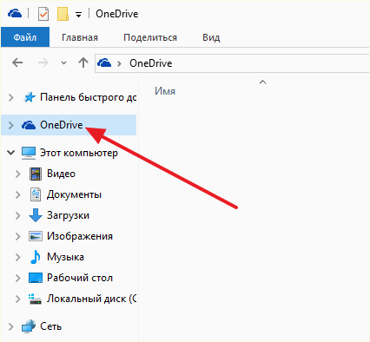Collapse the Этот компьютер node
370x342 pixels.
10,153
